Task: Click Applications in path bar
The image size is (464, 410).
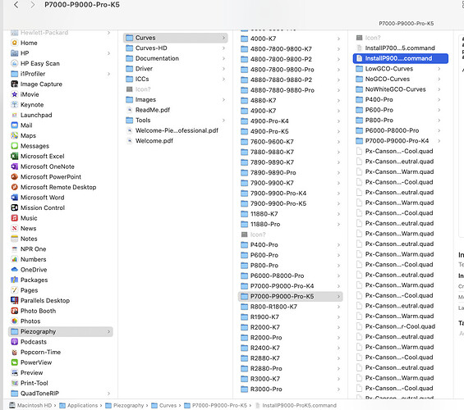Action: [x=78, y=405]
